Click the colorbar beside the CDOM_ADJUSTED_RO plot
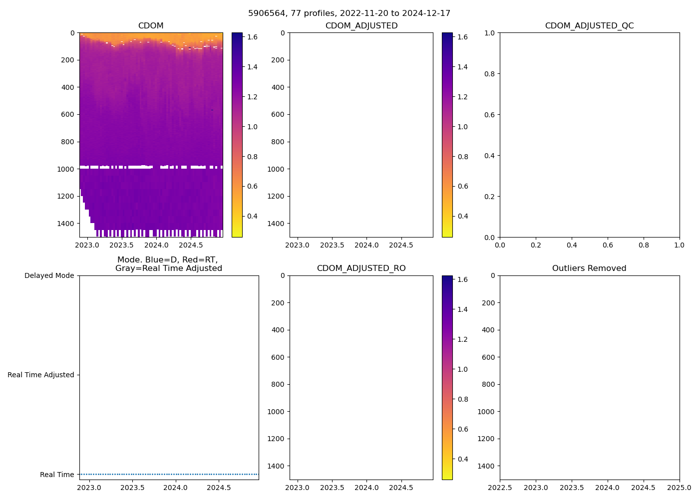Image resolution: width=699 pixels, height=499 pixels. (447, 377)
